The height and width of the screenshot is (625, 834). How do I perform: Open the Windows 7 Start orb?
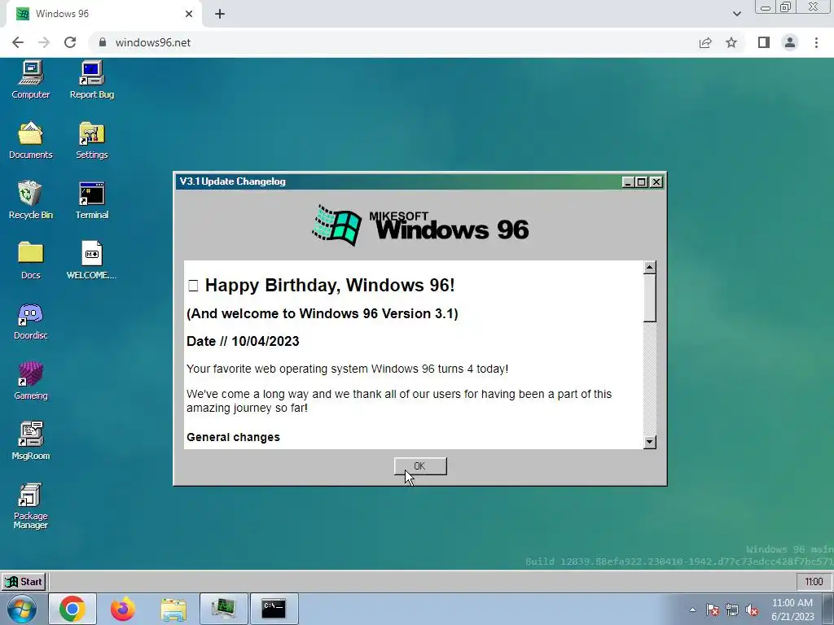(21, 609)
